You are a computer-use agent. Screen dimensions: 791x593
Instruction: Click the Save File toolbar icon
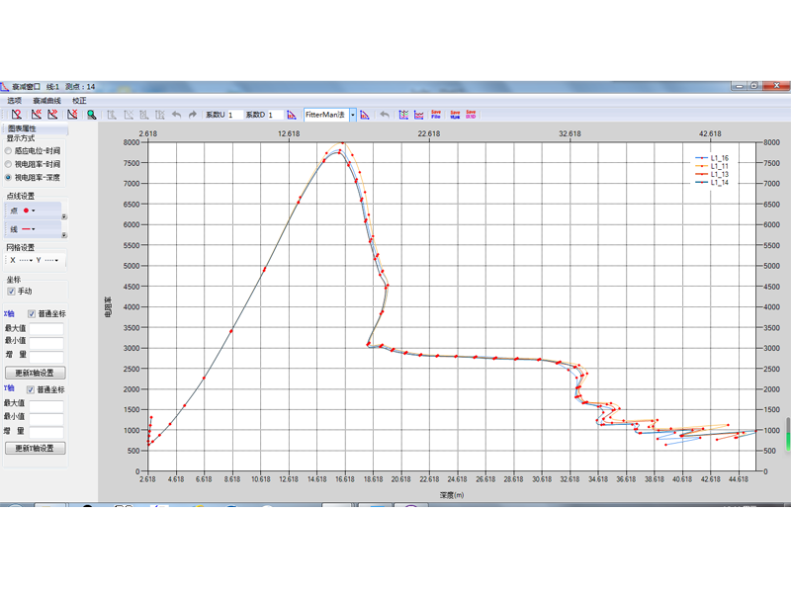click(x=436, y=116)
